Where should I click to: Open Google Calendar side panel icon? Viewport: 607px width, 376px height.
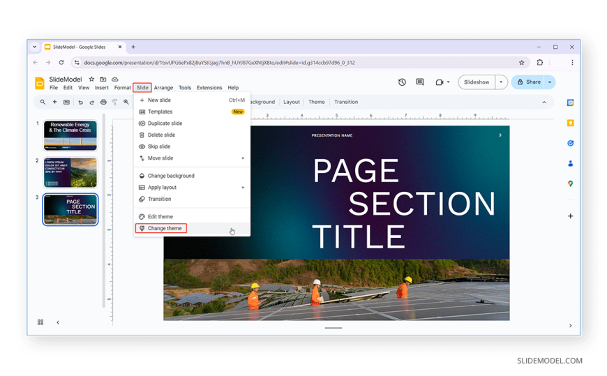pos(570,103)
